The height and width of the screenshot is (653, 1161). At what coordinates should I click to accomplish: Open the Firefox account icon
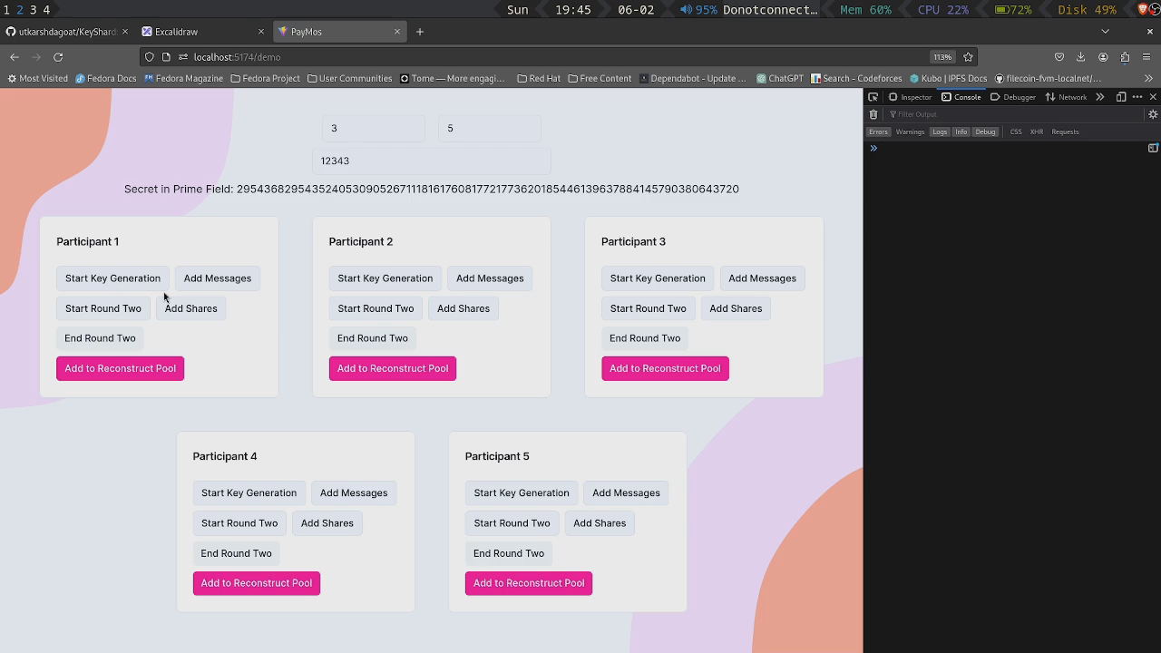coord(1103,57)
